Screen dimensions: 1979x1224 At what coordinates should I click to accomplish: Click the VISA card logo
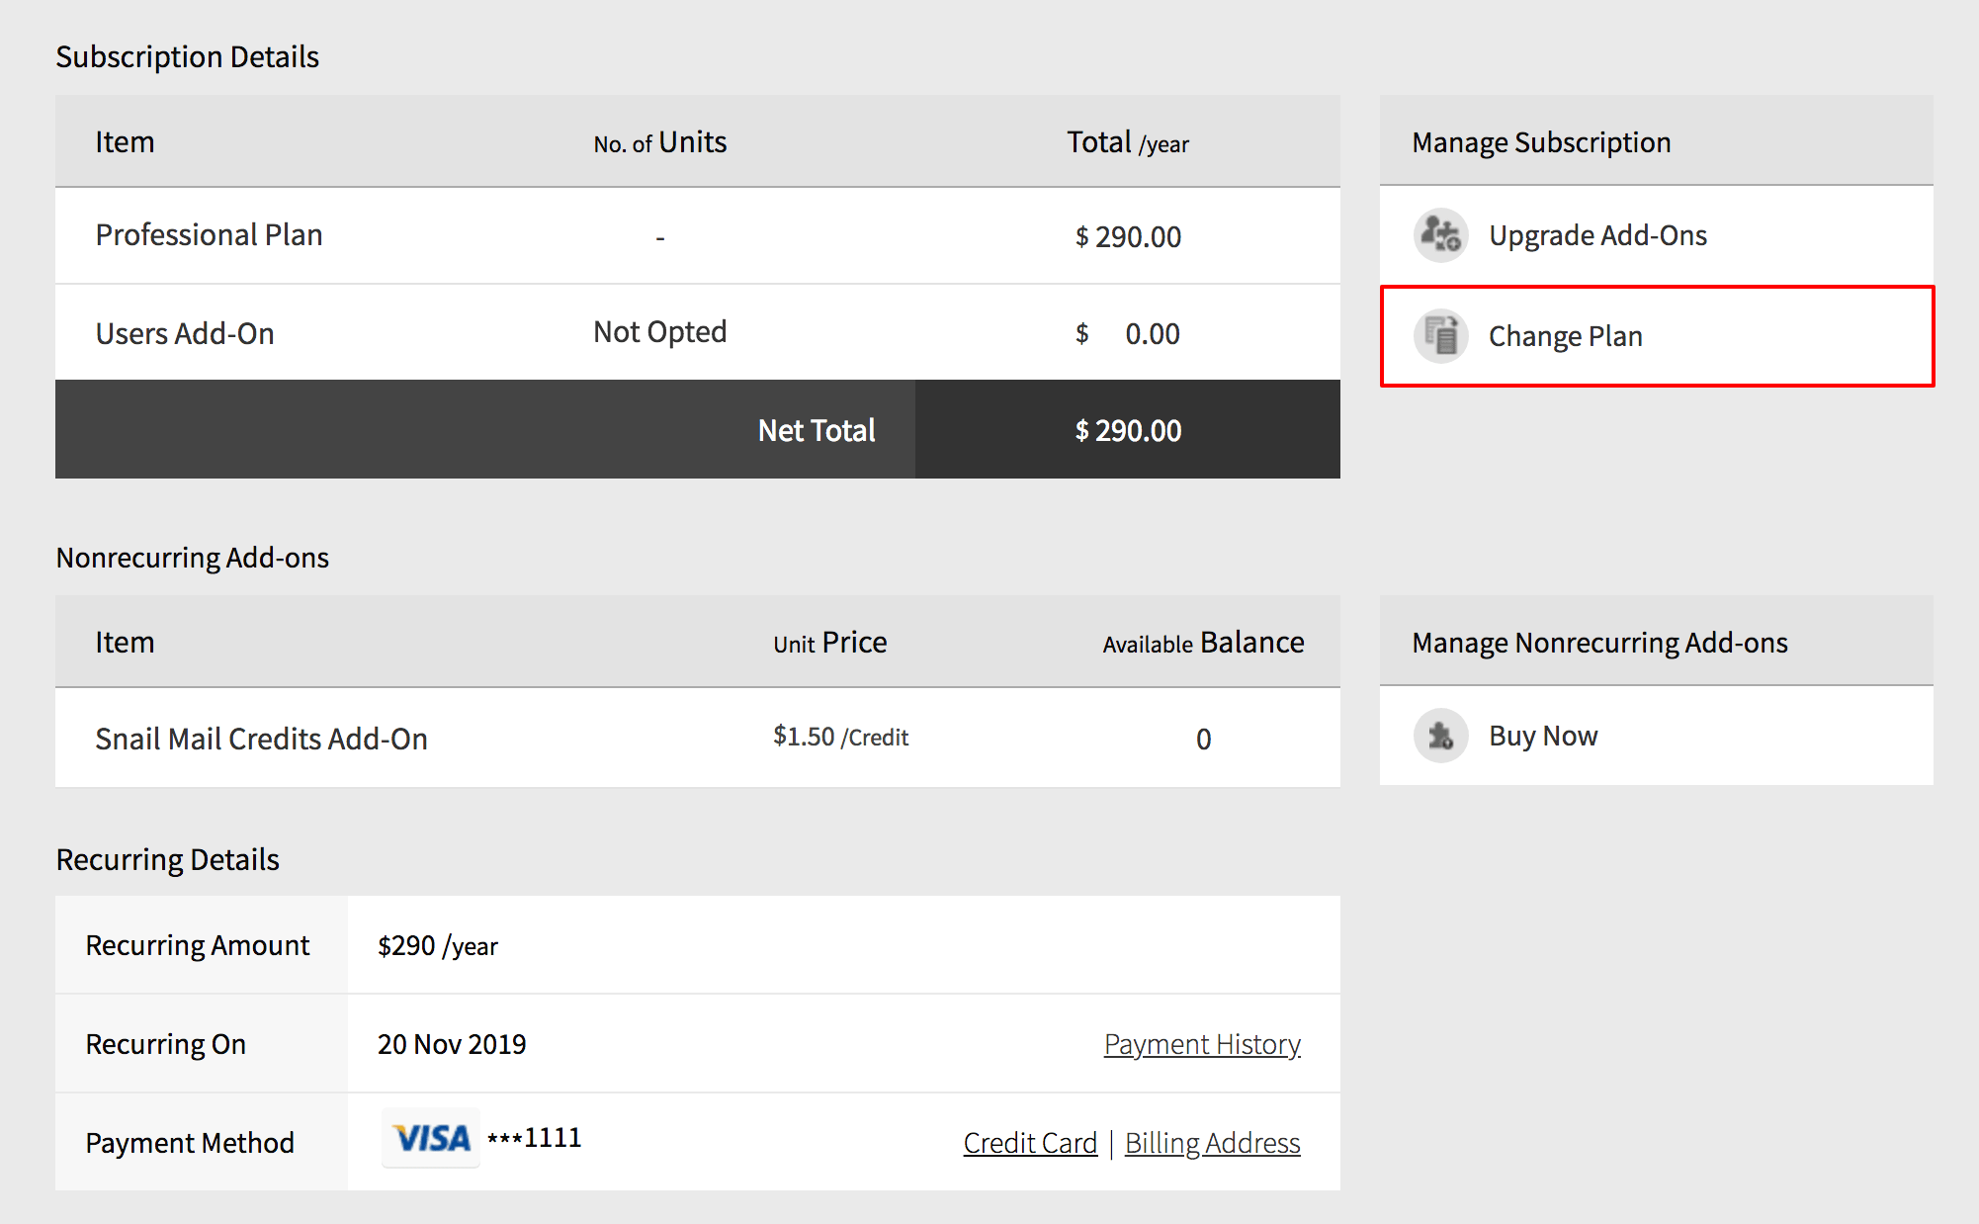click(431, 1139)
